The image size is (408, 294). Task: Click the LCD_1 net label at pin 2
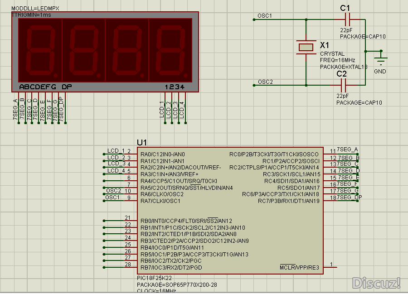pos(116,151)
